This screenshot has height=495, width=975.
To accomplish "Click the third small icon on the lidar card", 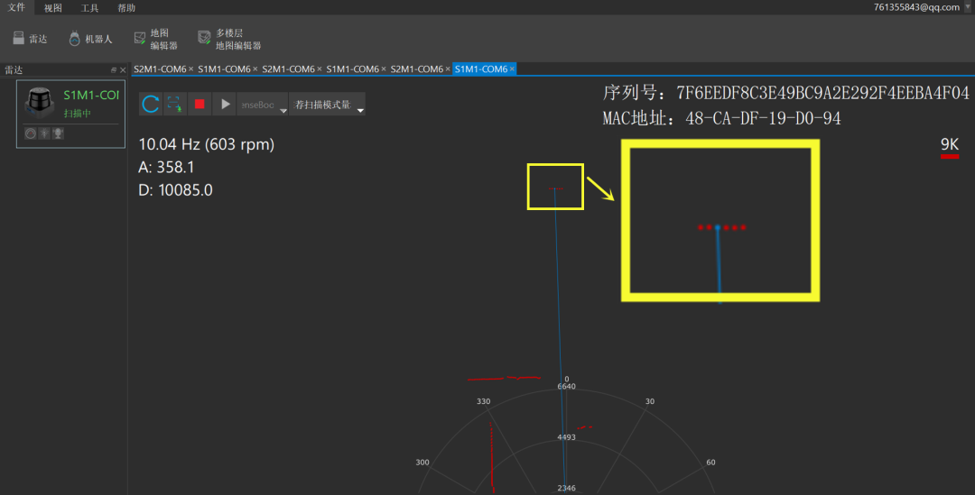I will coord(58,133).
